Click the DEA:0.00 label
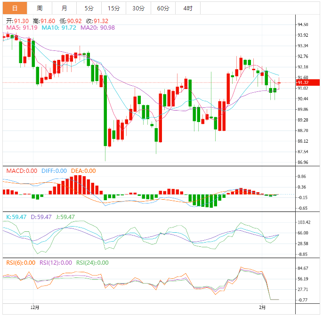 83,171
